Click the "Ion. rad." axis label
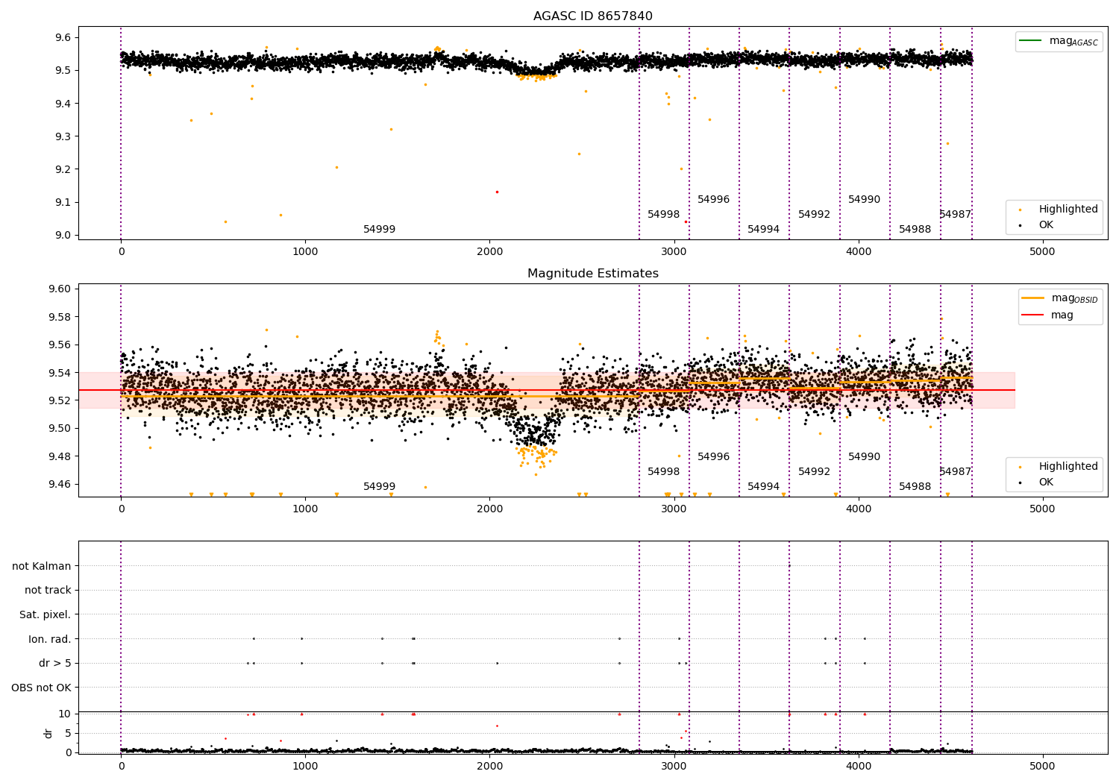This screenshot has height=783, width=1119. (50, 639)
